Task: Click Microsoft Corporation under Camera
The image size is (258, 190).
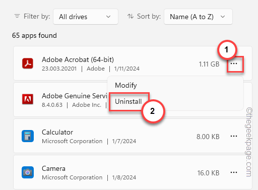Action: [x=72, y=177]
